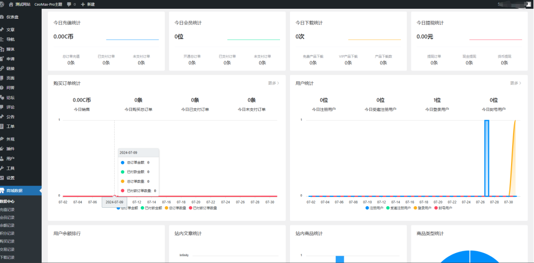The height and width of the screenshot is (263, 534).
Task: Click the 今日充值统计 card title
Action: tap(67, 23)
